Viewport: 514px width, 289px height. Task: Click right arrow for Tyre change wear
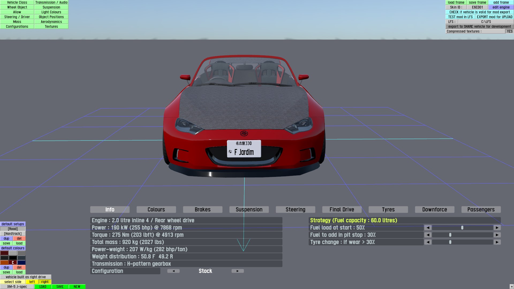click(497, 242)
